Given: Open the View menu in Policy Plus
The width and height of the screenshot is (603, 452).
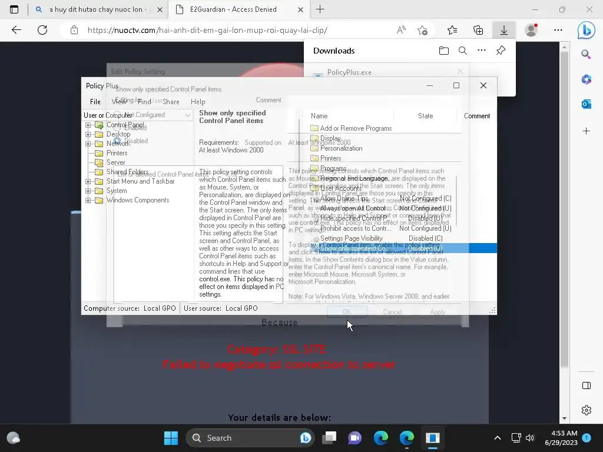Looking at the screenshot, I should pos(119,102).
